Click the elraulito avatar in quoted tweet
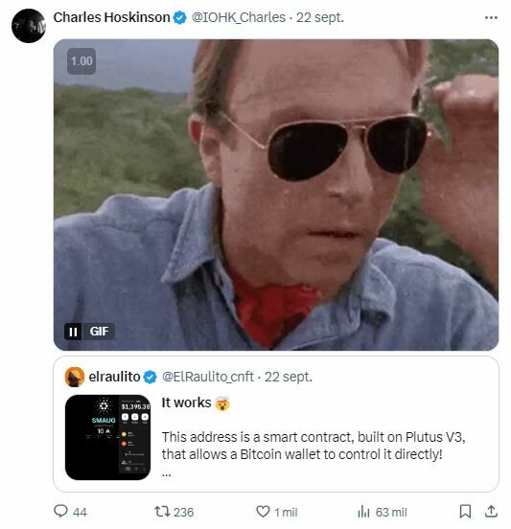The height and width of the screenshot is (529, 511). 74,377
